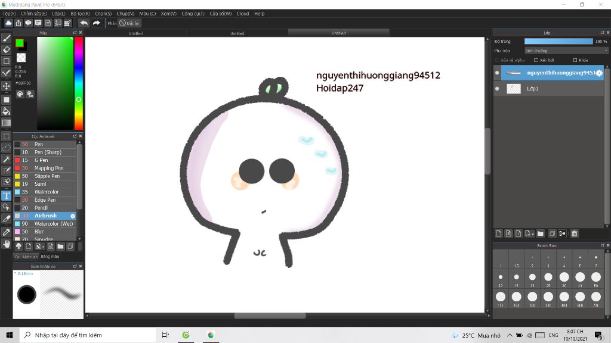Open the Công cụ(T) menu

click(193, 14)
